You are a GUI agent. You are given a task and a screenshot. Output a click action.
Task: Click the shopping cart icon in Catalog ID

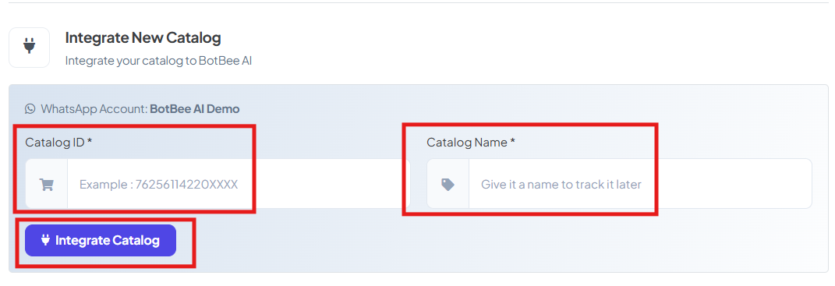tap(46, 184)
